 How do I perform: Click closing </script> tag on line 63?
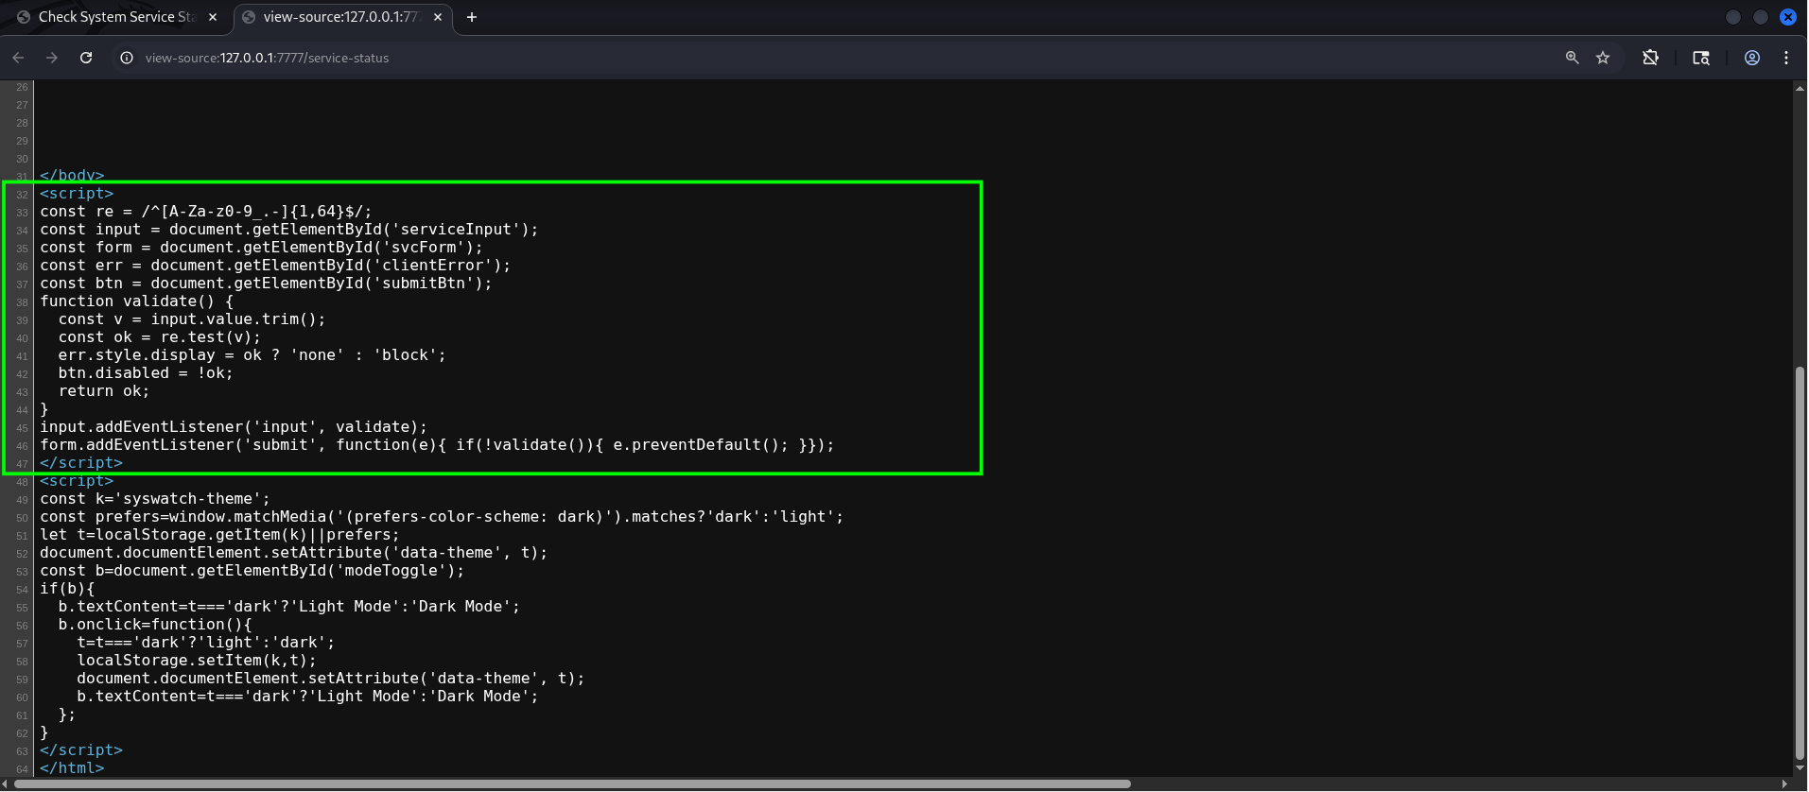click(81, 750)
